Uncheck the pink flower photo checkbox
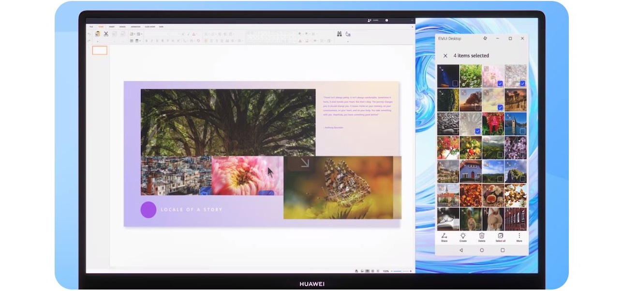Screen dimensions: 623x291 (x=500, y=84)
